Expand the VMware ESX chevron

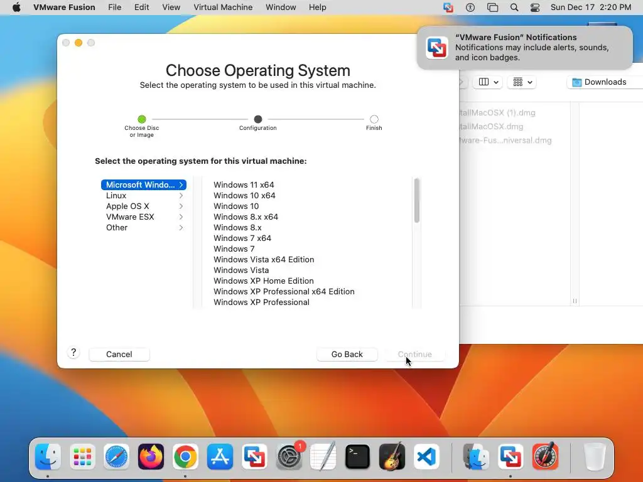(x=181, y=217)
